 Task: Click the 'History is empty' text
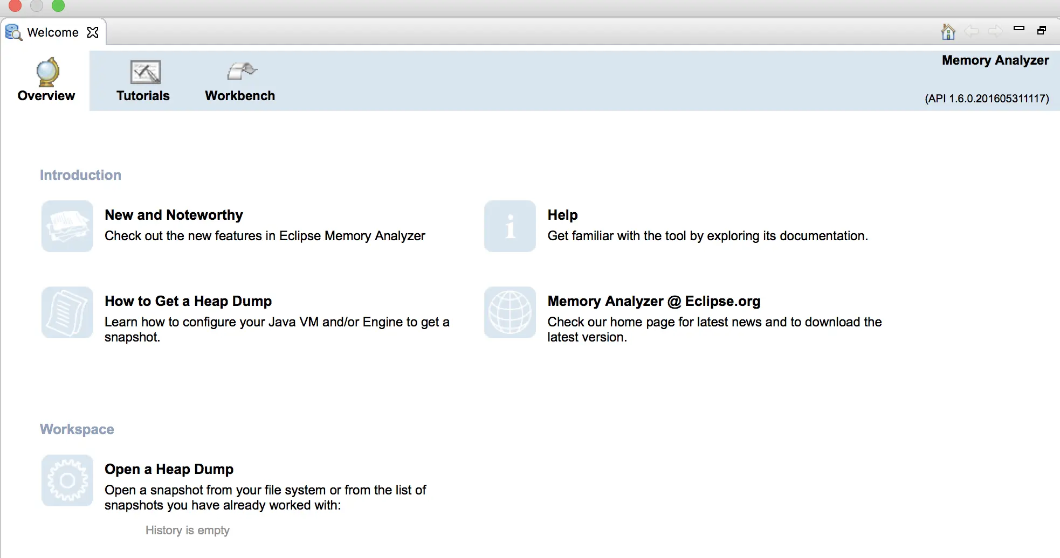pos(188,531)
